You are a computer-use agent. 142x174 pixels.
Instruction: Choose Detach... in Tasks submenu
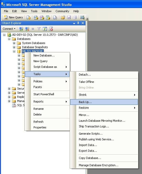(x=104, y=75)
